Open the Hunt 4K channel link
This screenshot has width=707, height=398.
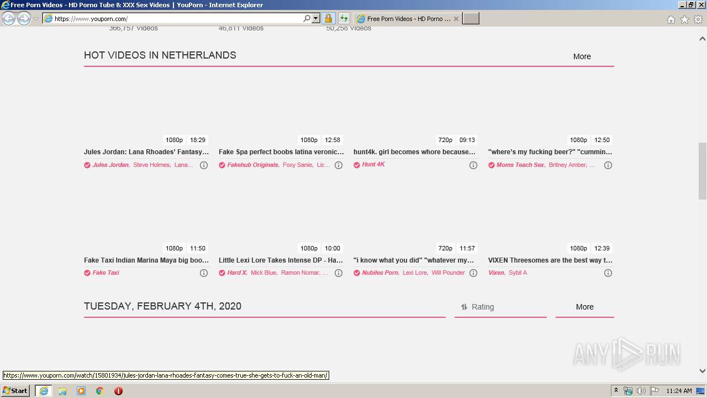tap(373, 164)
